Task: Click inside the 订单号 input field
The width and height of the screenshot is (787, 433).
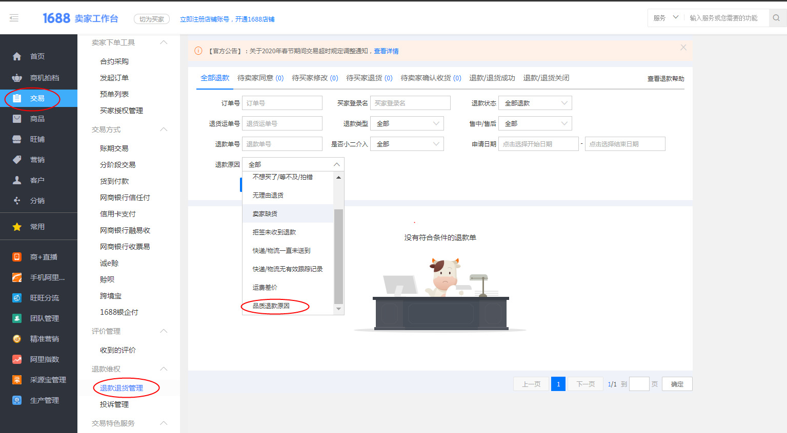Action: pyautogui.click(x=281, y=103)
